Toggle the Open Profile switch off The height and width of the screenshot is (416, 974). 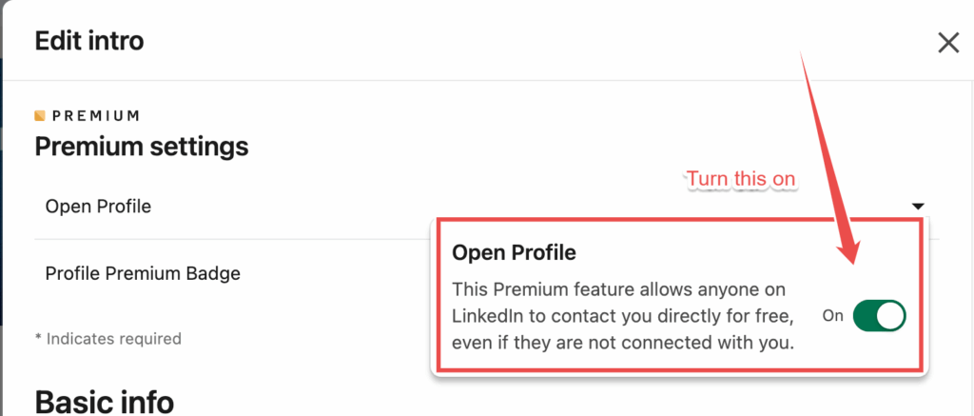coord(879,316)
